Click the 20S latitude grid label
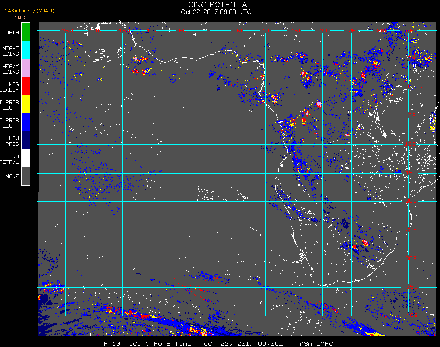440x347 pixels. pyautogui.click(x=411, y=201)
